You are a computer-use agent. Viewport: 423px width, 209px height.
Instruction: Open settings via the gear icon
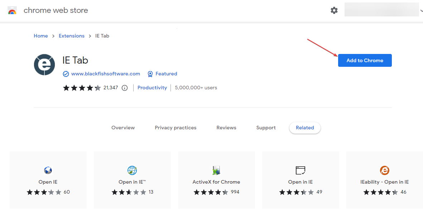pyautogui.click(x=334, y=10)
